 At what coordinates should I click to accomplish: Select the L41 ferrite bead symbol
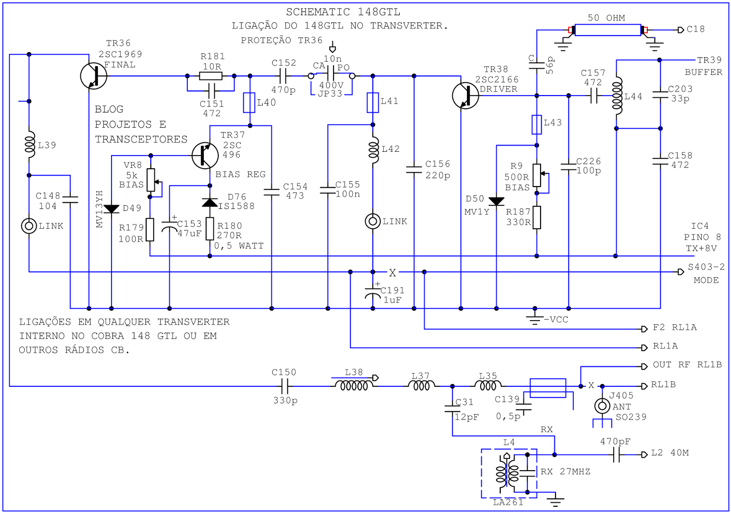click(373, 102)
